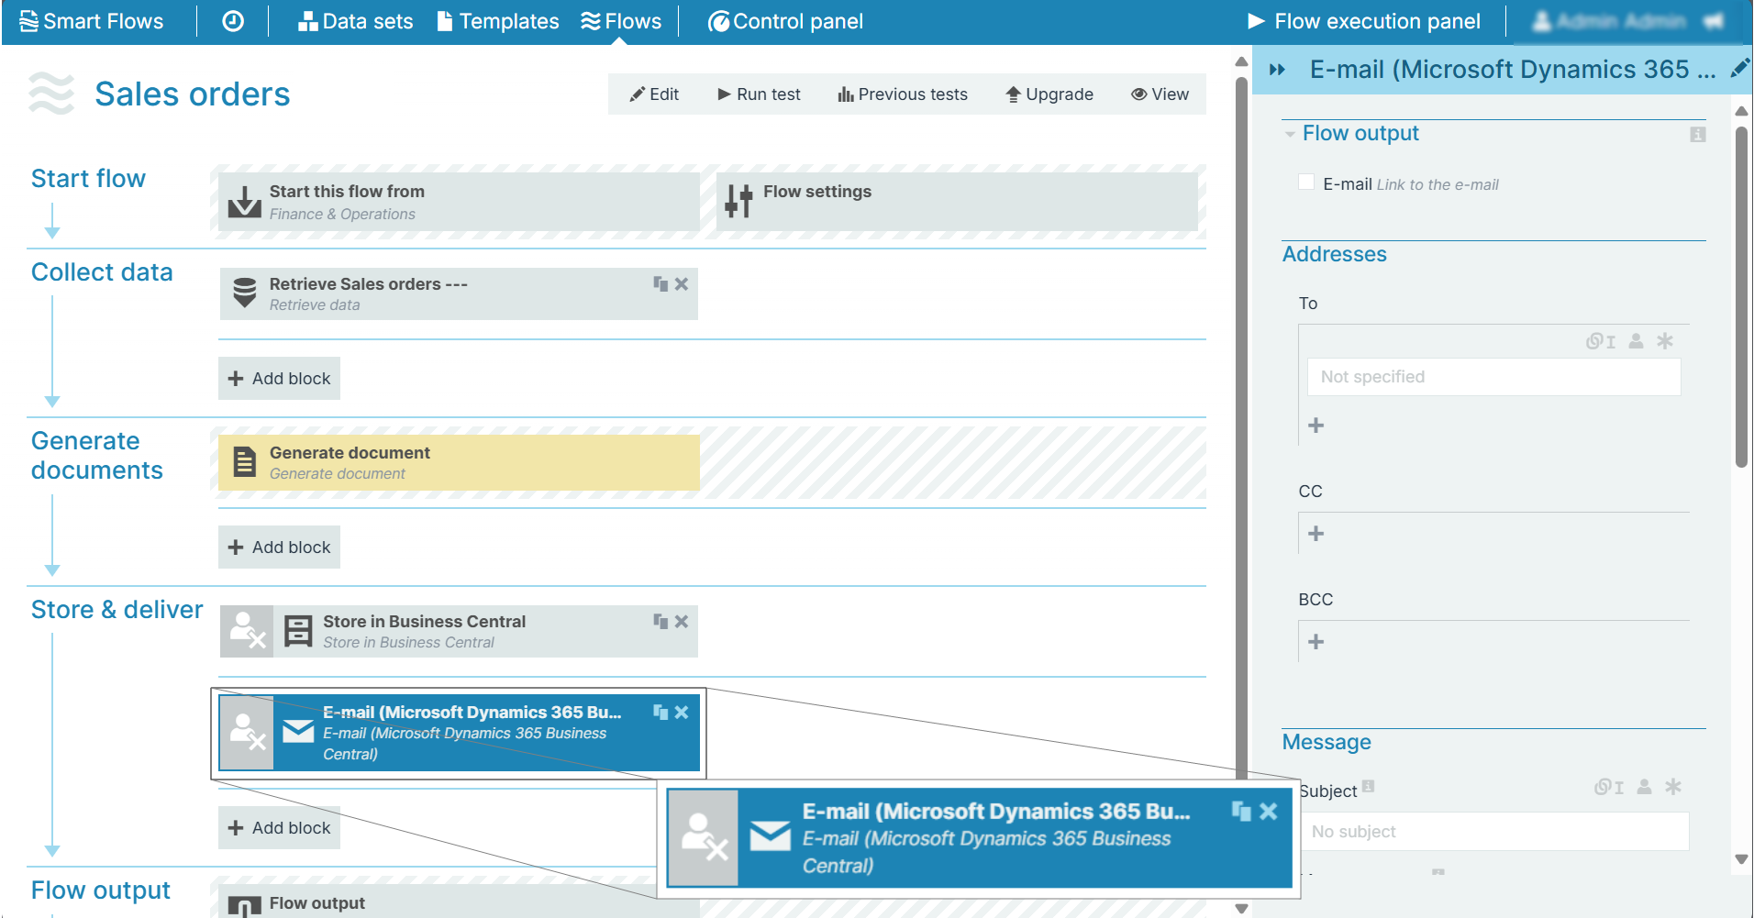
Task: Add a block under Collect data
Action: (279, 378)
